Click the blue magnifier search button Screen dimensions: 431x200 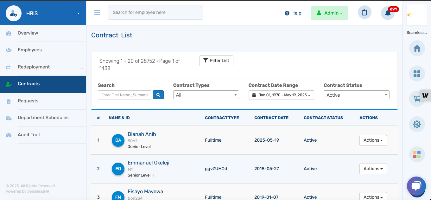click(x=158, y=95)
